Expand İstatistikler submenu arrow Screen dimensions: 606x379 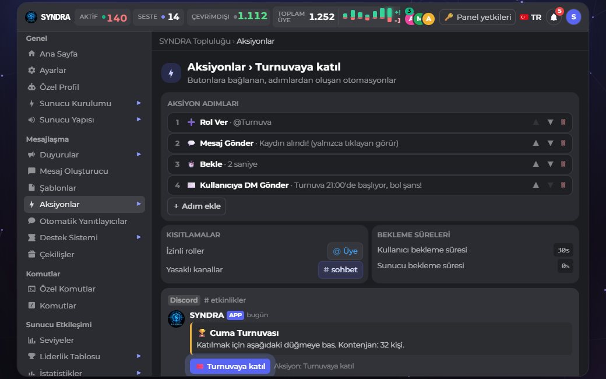(139, 373)
